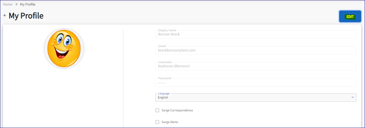Image resolution: width=365 pixels, height=128 pixels.
Task: Select the Username field bayhaven.bbenson1
Action: coord(255,66)
